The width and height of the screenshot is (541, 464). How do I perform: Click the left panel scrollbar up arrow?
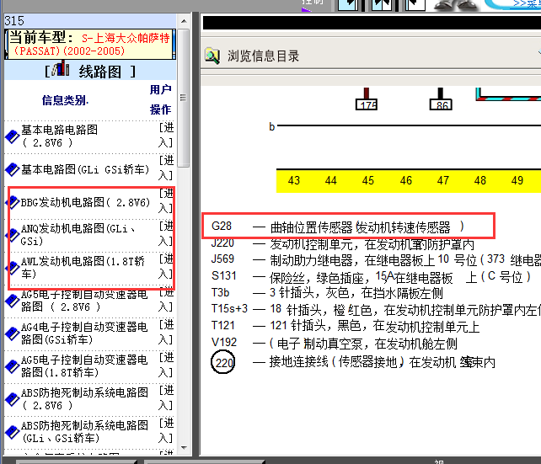(x=184, y=21)
